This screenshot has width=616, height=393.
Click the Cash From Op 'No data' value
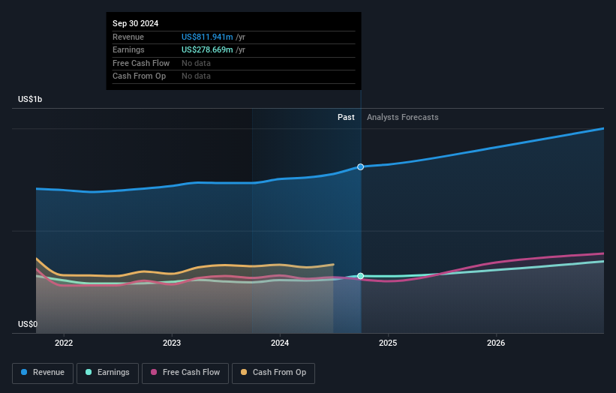click(196, 76)
